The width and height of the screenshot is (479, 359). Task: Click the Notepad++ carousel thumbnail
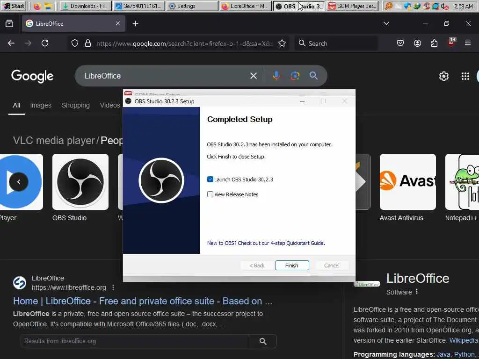pyautogui.click(x=462, y=182)
